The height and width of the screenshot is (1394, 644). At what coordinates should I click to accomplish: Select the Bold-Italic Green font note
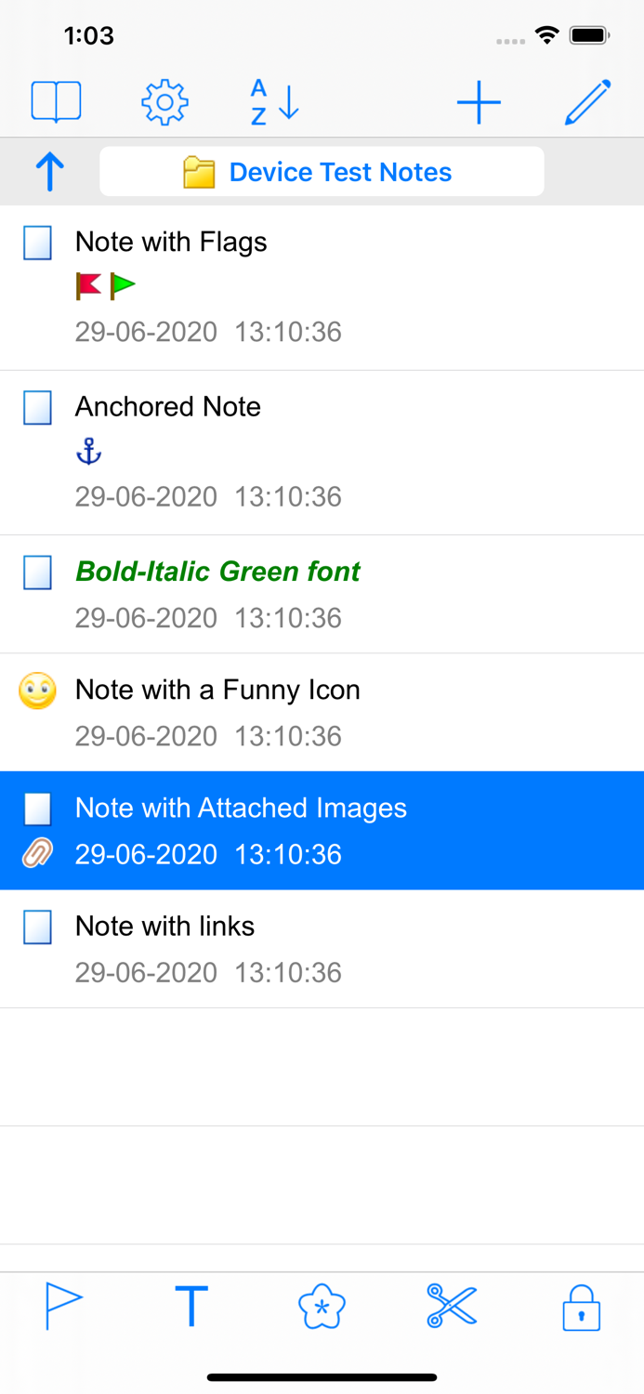[x=217, y=571]
